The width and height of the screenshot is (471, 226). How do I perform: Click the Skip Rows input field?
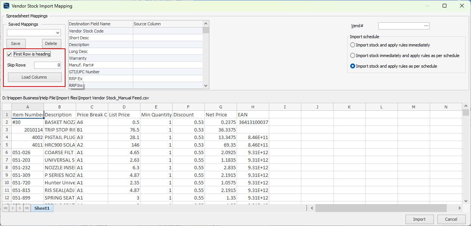[47, 65]
